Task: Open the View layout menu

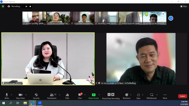Action: tap(183, 6)
